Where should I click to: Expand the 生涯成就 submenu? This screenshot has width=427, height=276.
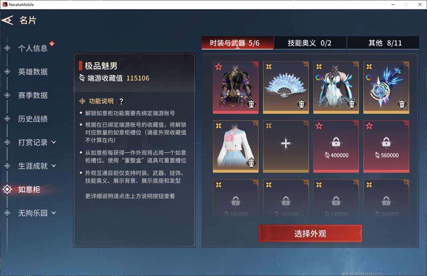coord(54,166)
